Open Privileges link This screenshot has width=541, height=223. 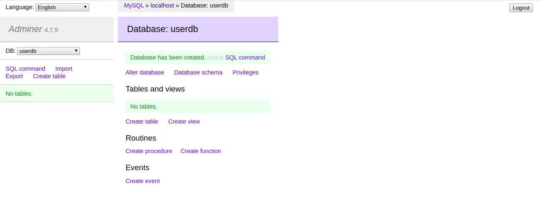(x=245, y=72)
